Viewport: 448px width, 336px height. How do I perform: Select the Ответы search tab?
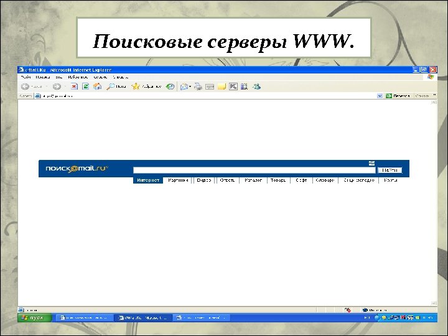point(228,180)
